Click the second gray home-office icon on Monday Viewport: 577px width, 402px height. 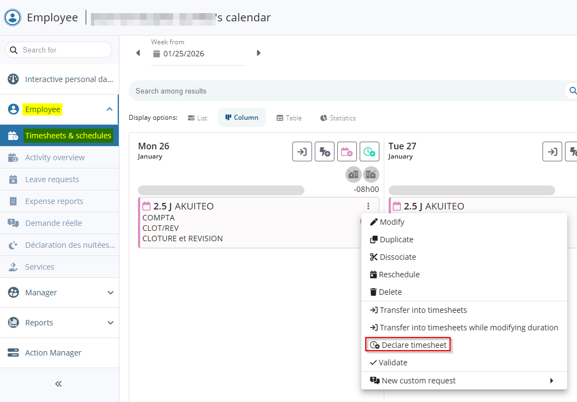click(371, 174)
